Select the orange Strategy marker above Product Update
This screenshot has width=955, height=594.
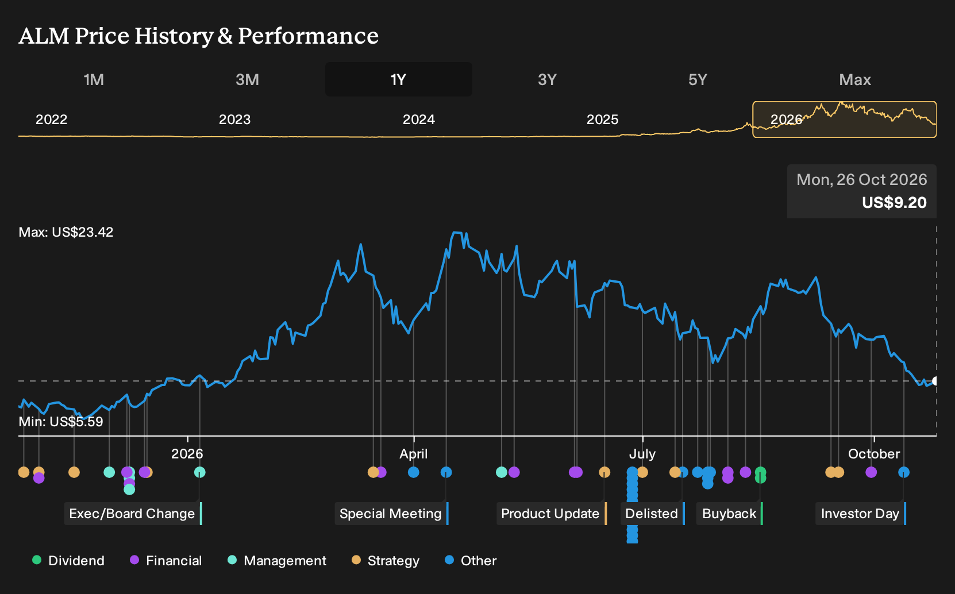pos(604,472)
